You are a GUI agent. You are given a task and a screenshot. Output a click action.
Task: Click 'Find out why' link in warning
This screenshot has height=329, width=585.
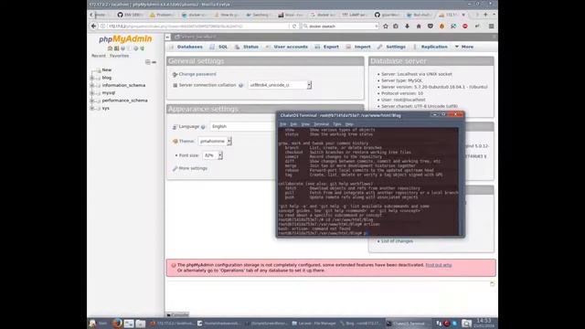(439, 265)
